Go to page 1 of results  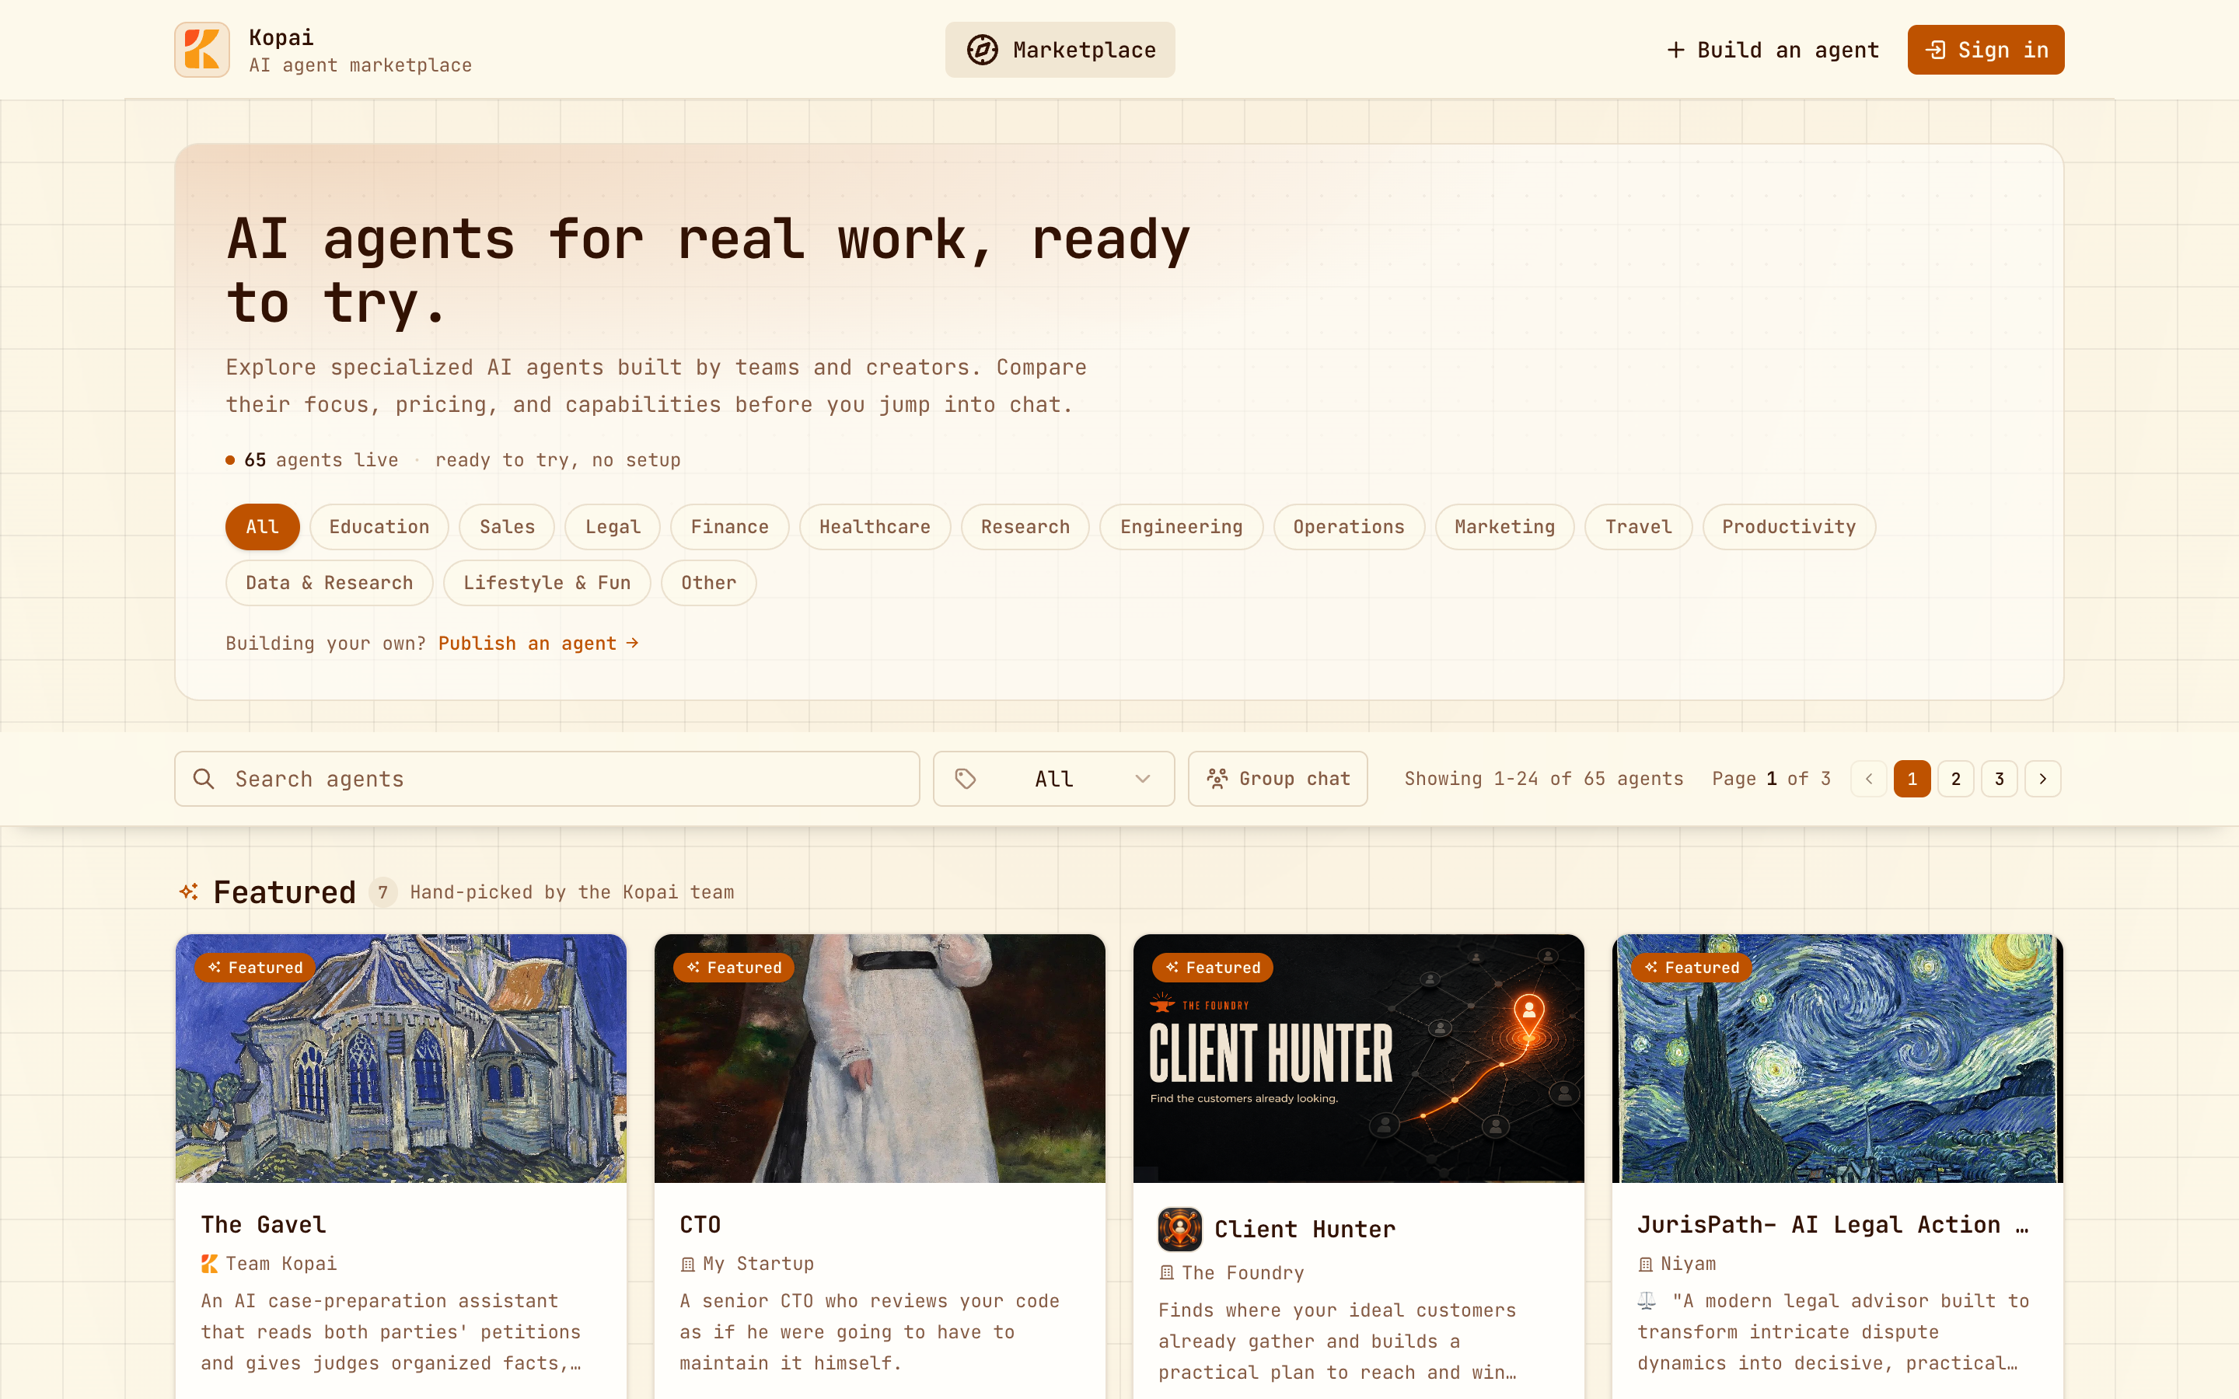(1912, 779)
